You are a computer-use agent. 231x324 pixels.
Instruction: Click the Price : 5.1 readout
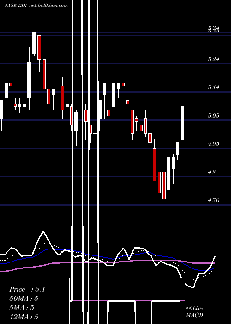point(27,289)
